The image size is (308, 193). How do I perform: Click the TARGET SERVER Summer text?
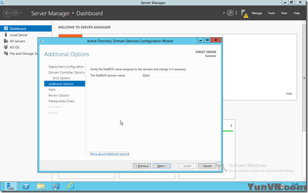206,54
